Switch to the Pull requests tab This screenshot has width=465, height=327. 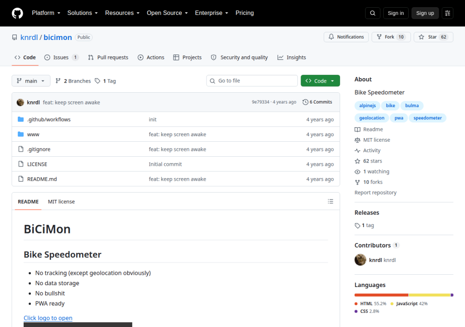click(108, 57)
